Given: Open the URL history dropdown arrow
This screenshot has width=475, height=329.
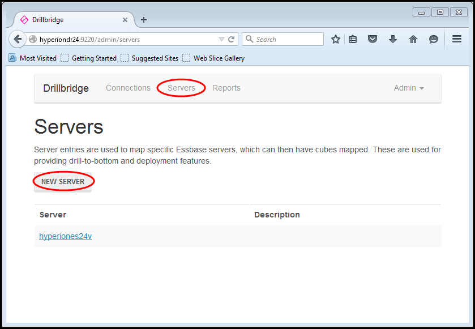Looking at the screenshot, I should coord(221,40).
